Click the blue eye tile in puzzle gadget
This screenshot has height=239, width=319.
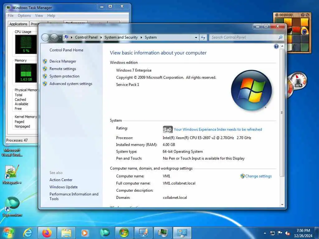(305, 31)
